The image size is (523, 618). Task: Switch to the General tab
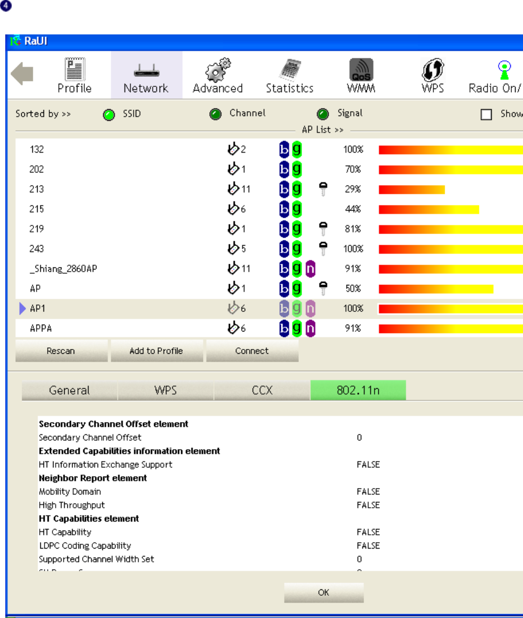[69, 390]
